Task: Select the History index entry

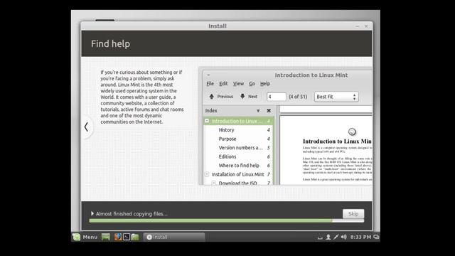Action: pos(226,130)
